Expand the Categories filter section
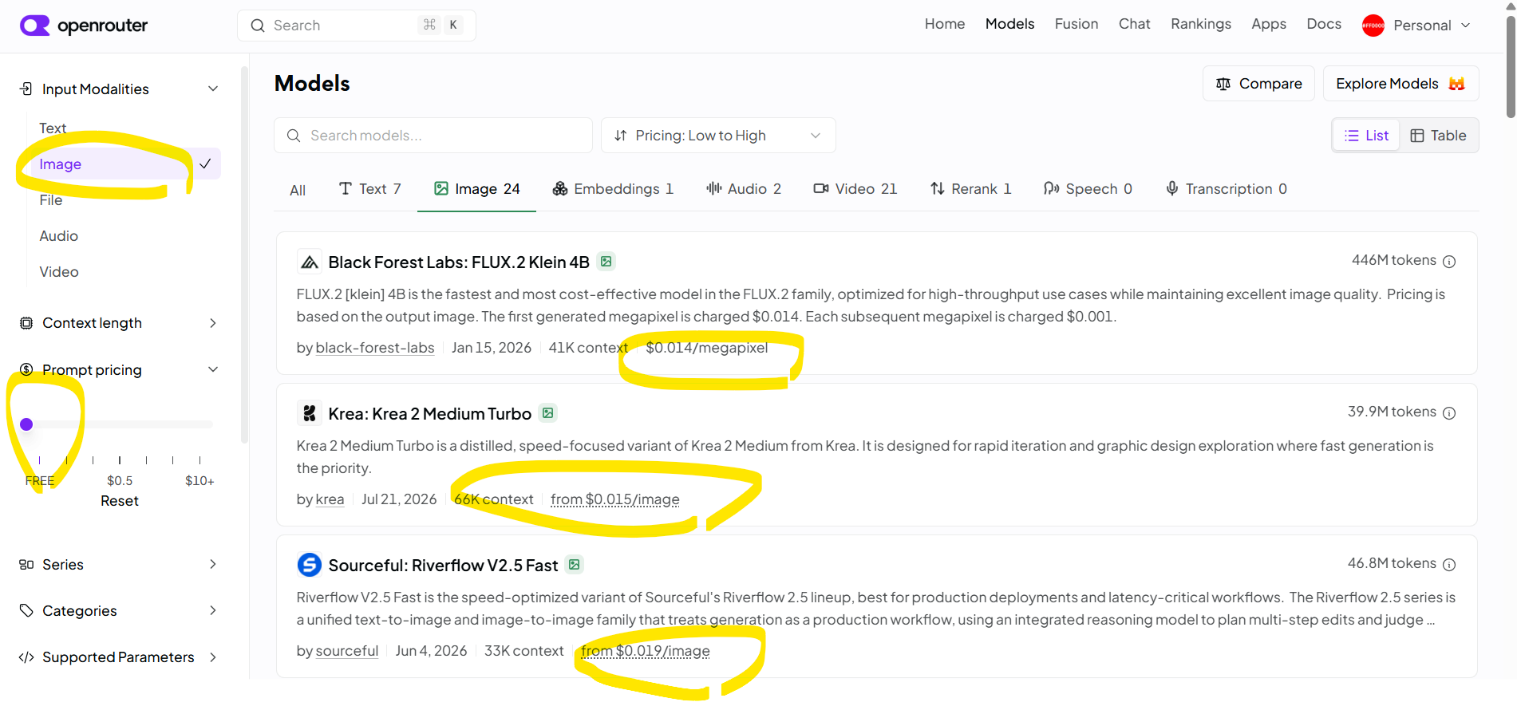 [x=213, y=611]
